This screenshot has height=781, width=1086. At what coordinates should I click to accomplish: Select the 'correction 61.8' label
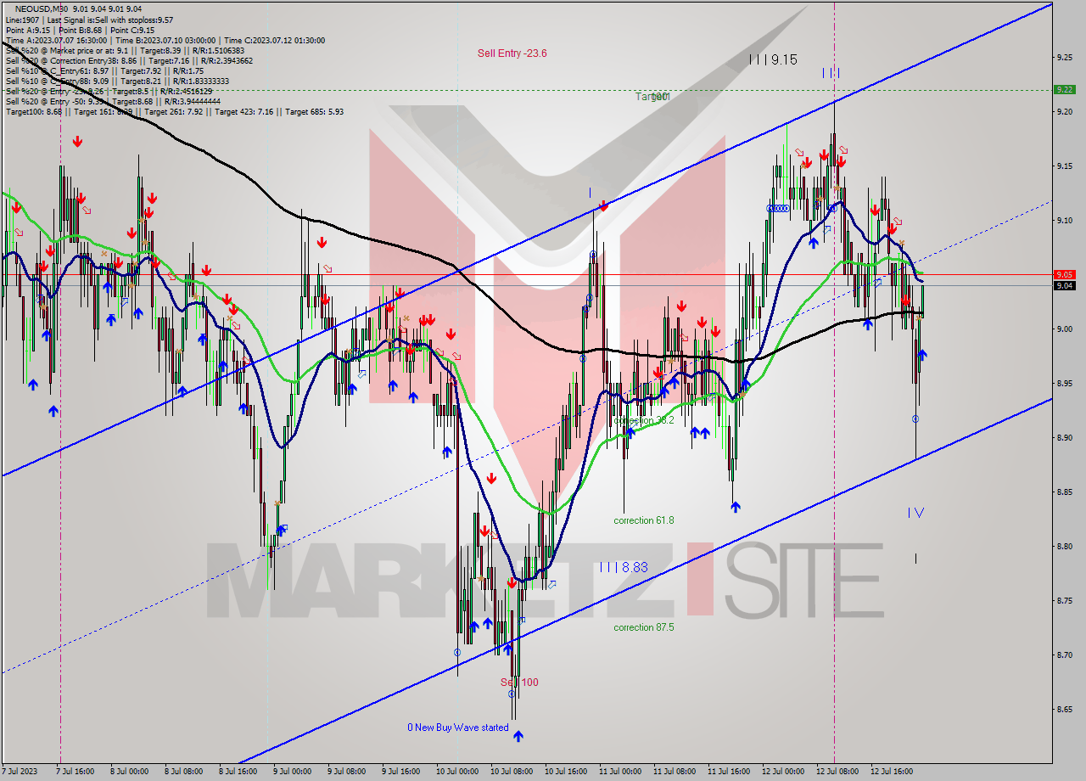pos(644,520)
